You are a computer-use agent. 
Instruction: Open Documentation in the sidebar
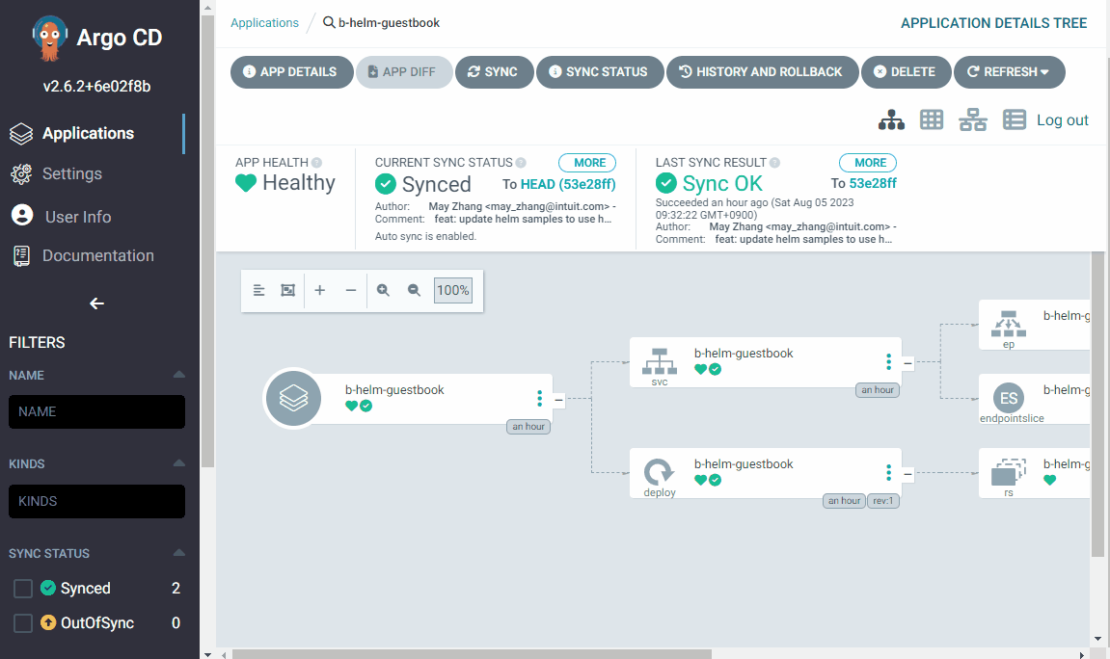tap(97, 255)
